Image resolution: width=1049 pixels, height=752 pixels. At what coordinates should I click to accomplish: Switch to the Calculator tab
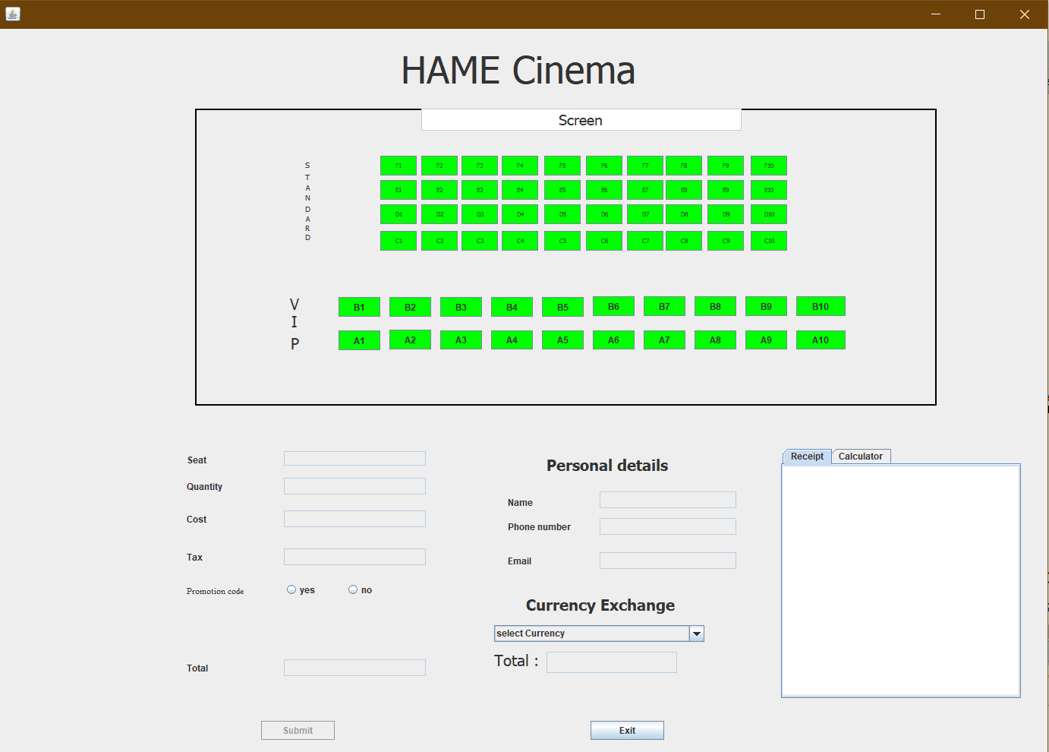click(x=861, y=457)
